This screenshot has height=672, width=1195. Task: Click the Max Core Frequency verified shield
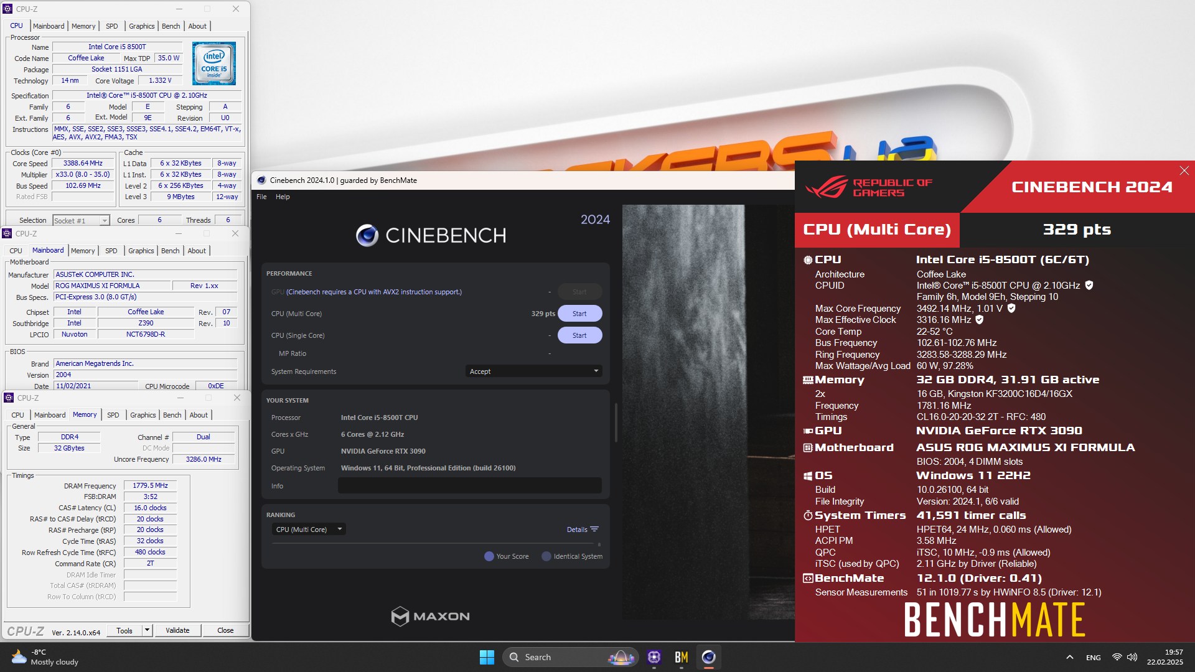point(1011,308)
